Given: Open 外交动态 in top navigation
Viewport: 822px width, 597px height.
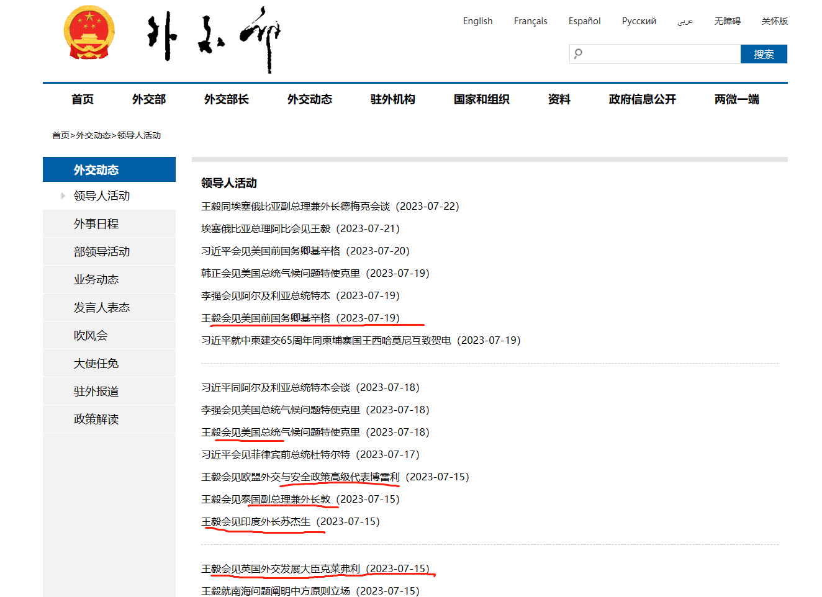Looking at the screenshot, I should coord(310,99).
